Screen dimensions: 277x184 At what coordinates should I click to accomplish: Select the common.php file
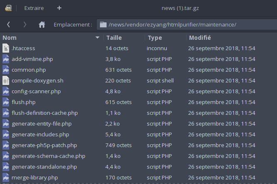pyautogui.click(x=138, y=70)
